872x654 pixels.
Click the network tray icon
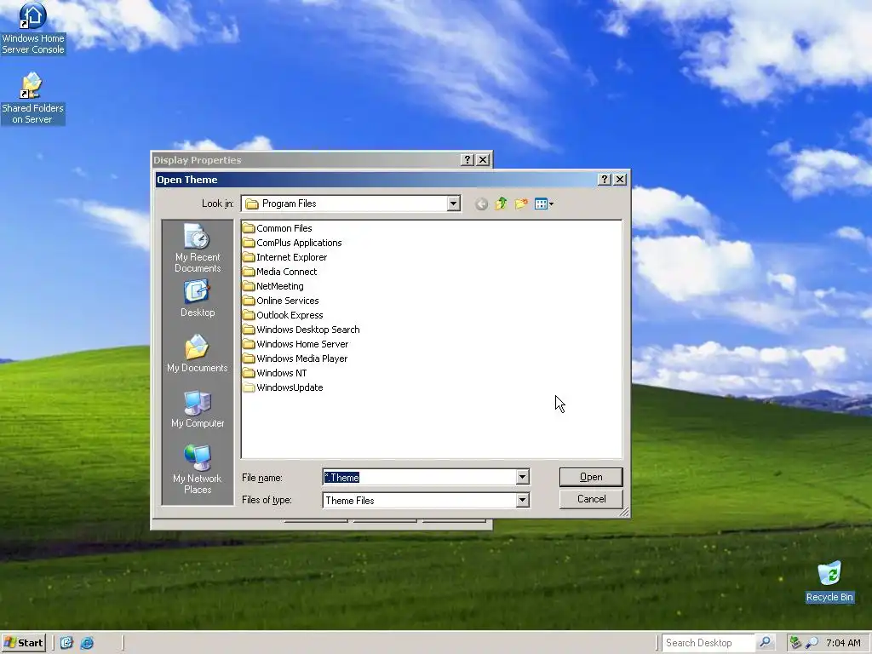[796, 643]
